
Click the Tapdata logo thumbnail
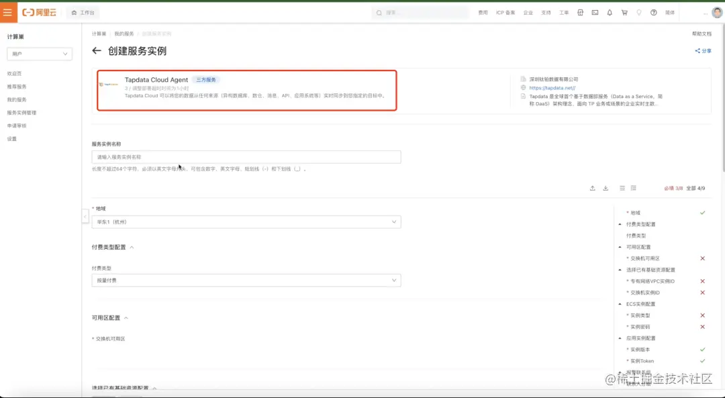109,85
